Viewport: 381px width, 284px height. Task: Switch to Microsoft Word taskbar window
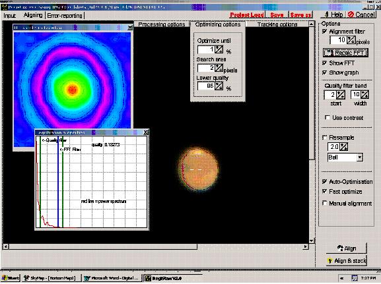coord(112,278)
